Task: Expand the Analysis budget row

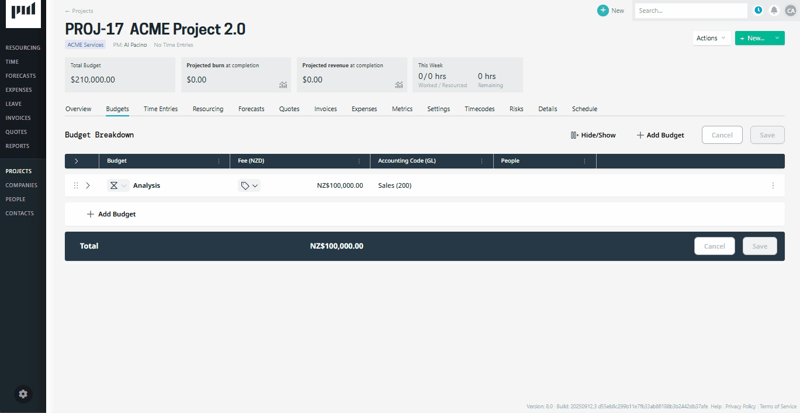Action: click(x=88, y=185)
